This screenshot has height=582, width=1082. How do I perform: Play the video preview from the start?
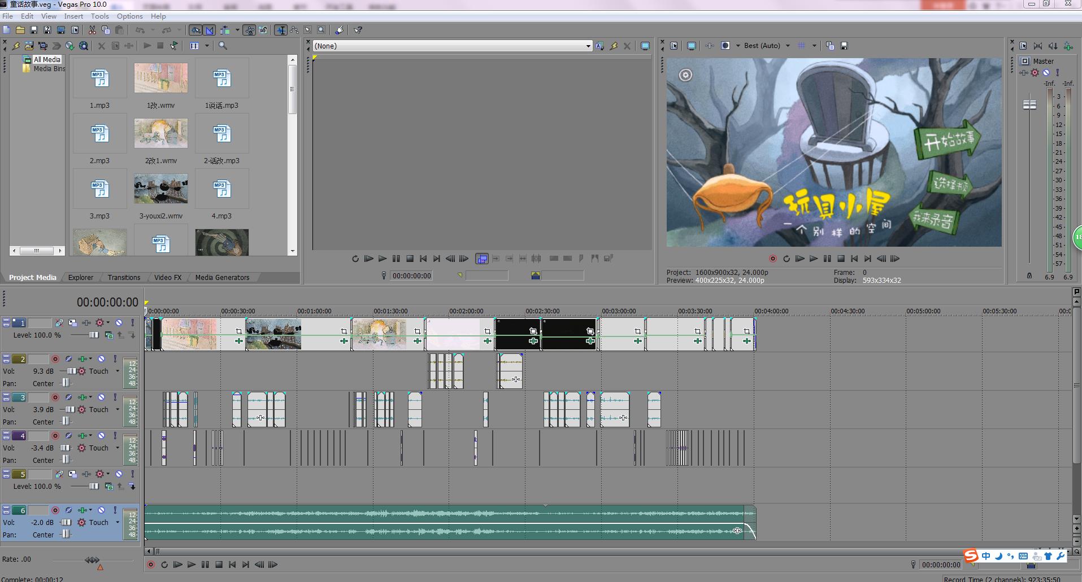pyautogui.click(x=800, y=259)
